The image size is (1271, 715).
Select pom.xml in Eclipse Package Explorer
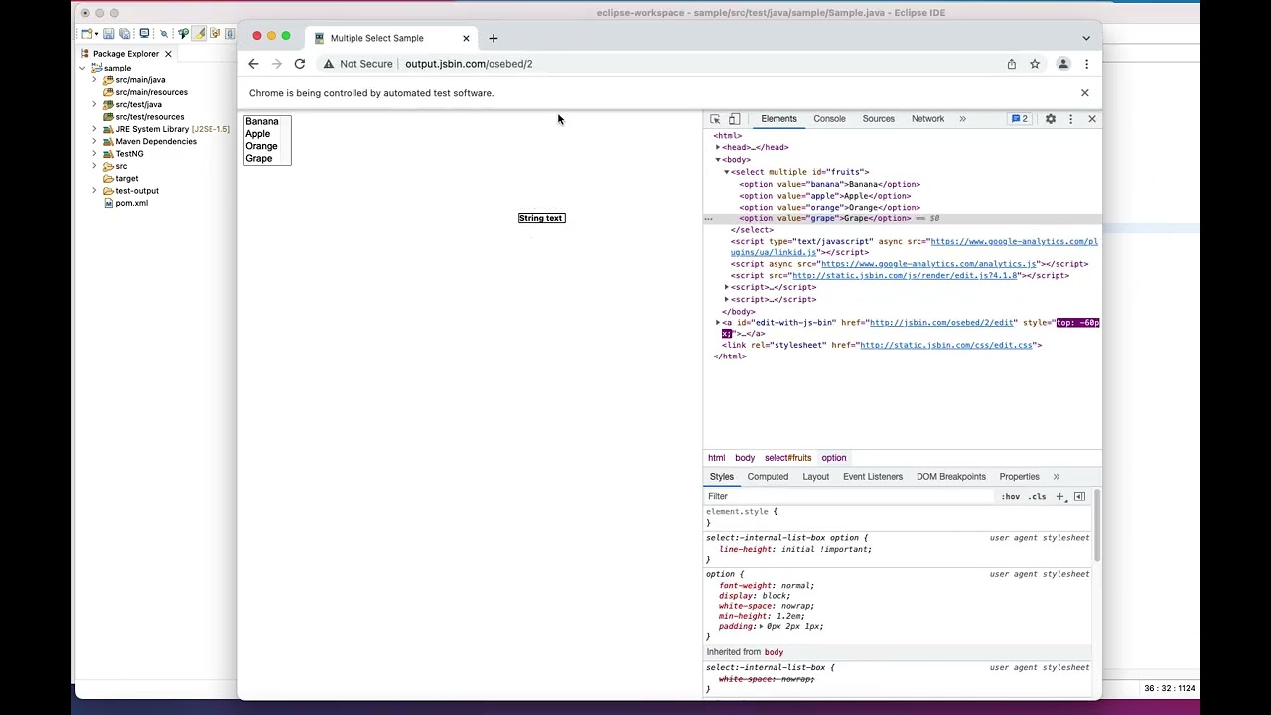(131, 203)
